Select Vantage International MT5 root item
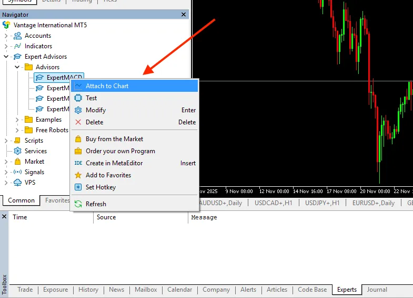 click(x=43, y=25)
